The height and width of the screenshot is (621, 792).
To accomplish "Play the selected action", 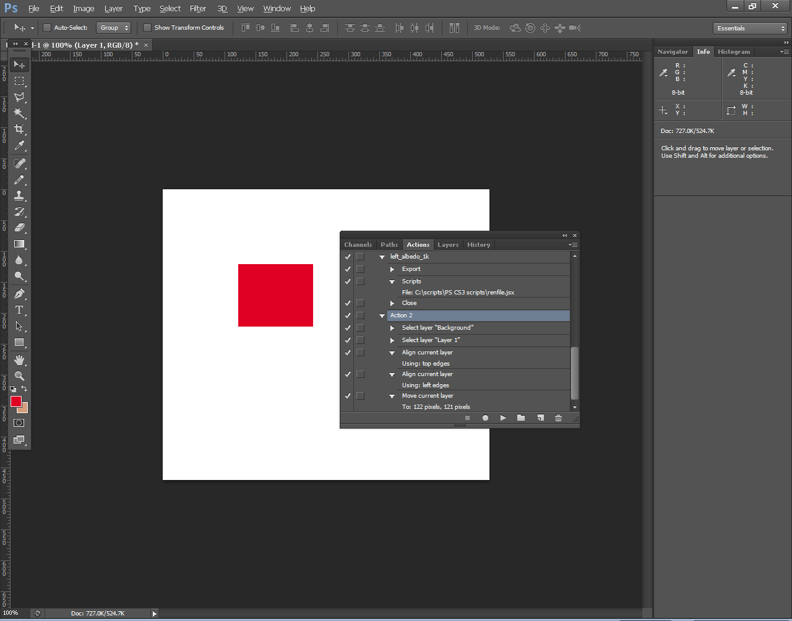I will coord(503,418).
